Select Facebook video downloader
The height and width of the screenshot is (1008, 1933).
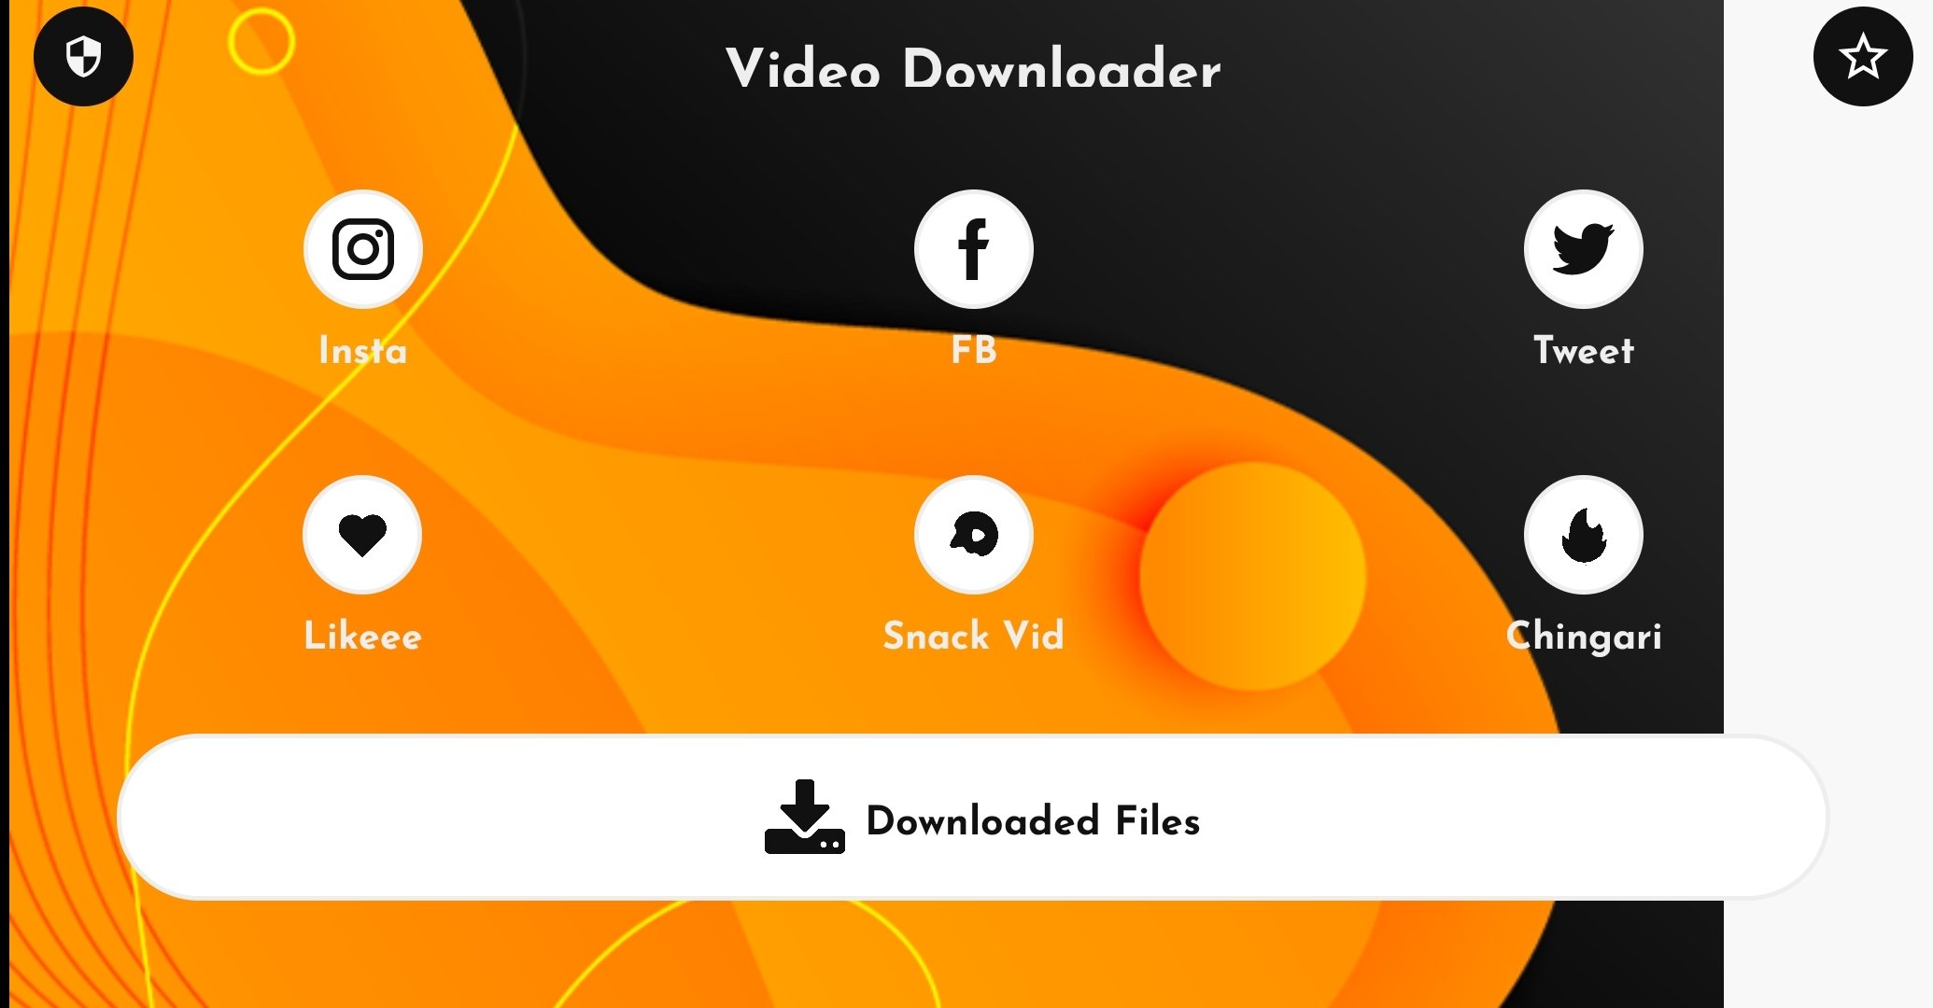973,248
